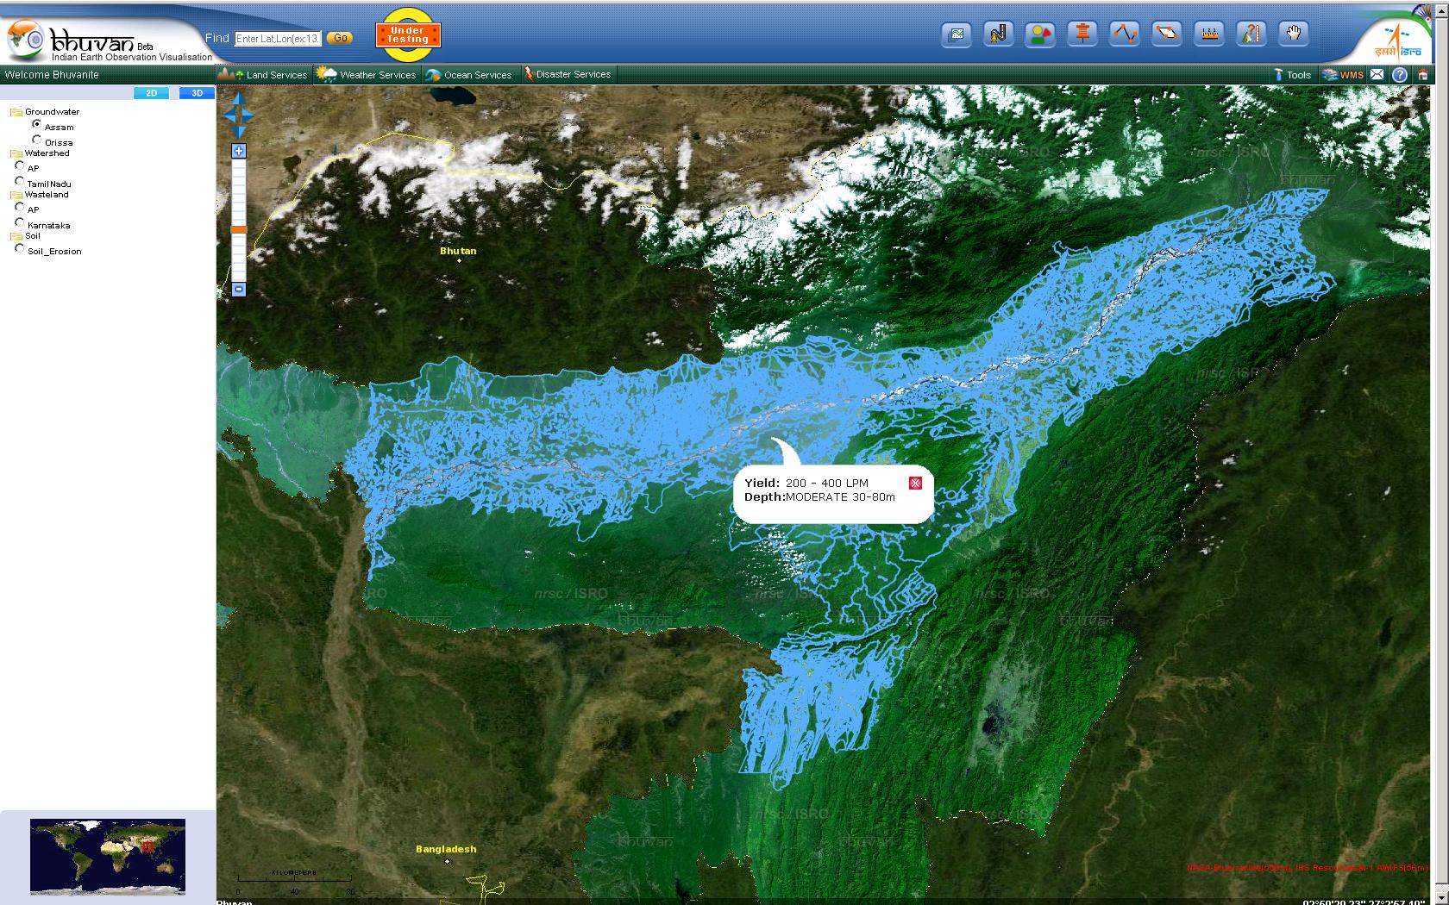Click the mail envelope icon
The height and width of the screenshot is (905, 1449).
tap(1377, 75)
